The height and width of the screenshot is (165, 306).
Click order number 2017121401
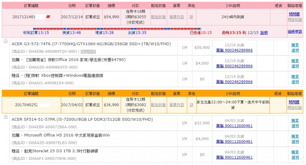[x=24, y=17]
